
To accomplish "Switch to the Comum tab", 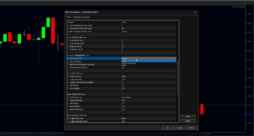I will coord(69,17).
